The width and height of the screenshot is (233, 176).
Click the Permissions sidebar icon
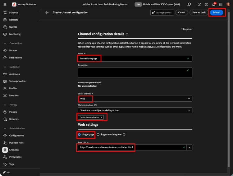[5, 157]
